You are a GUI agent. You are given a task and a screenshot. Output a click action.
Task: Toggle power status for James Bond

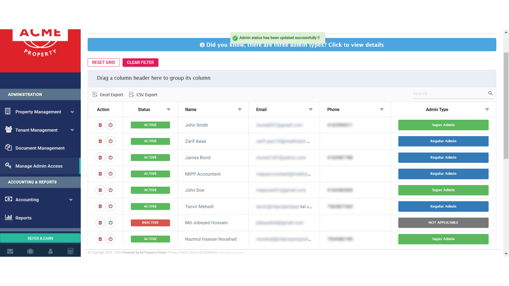click(111, 158)
